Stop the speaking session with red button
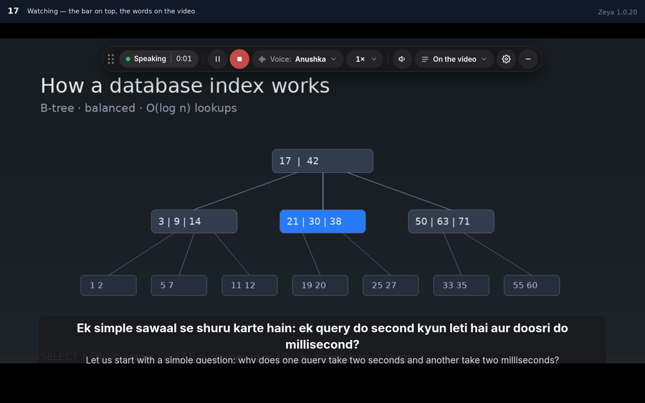Screen dimensions: 645x403 tap(239, 59)
